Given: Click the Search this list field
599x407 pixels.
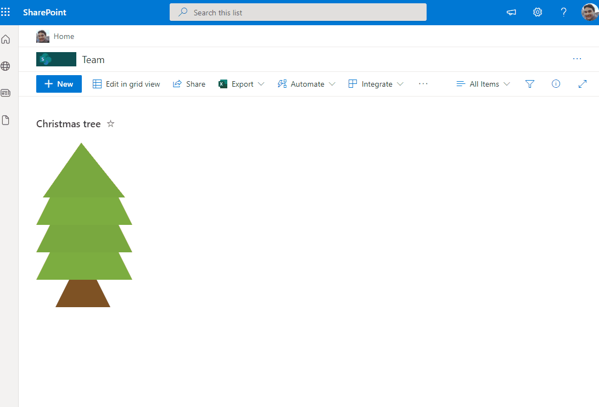Looking at the screenshot, I should pyautogui.click(x=298, y=12).
